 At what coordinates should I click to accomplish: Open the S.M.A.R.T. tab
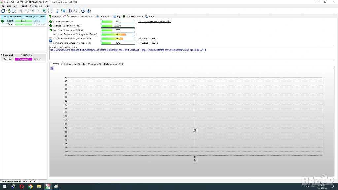pos(87,16)
